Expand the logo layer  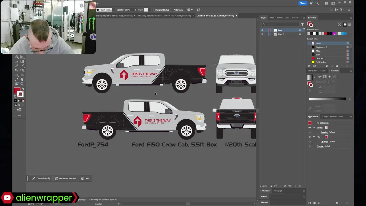pyautogui.click(x=271, y=30)
